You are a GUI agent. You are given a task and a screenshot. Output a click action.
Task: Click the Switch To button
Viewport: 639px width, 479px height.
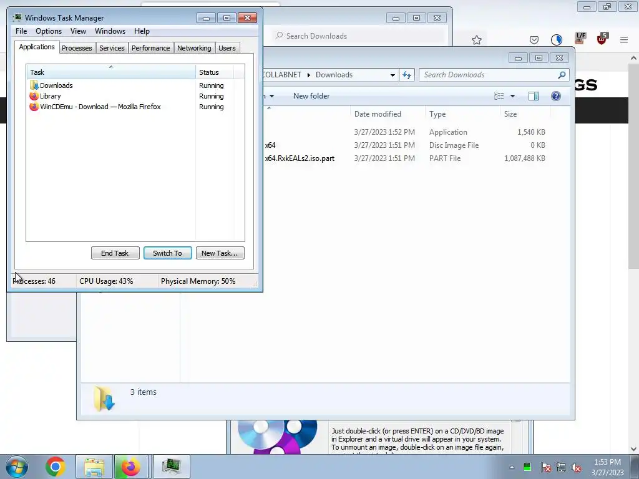coord(167,253)
